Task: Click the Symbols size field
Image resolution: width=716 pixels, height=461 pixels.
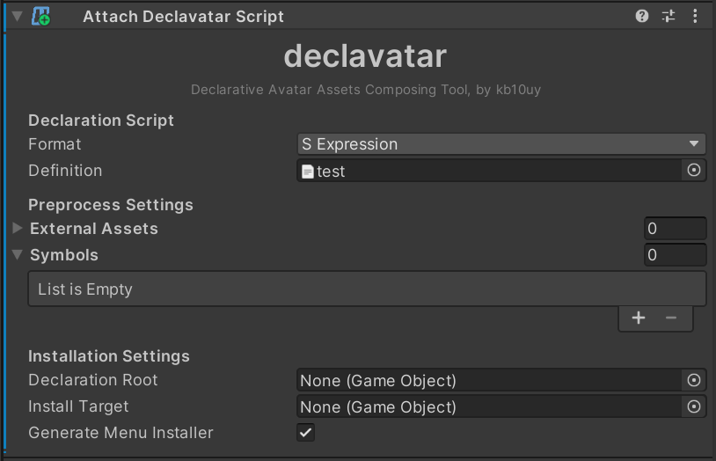Action: (x=675, y=255)
